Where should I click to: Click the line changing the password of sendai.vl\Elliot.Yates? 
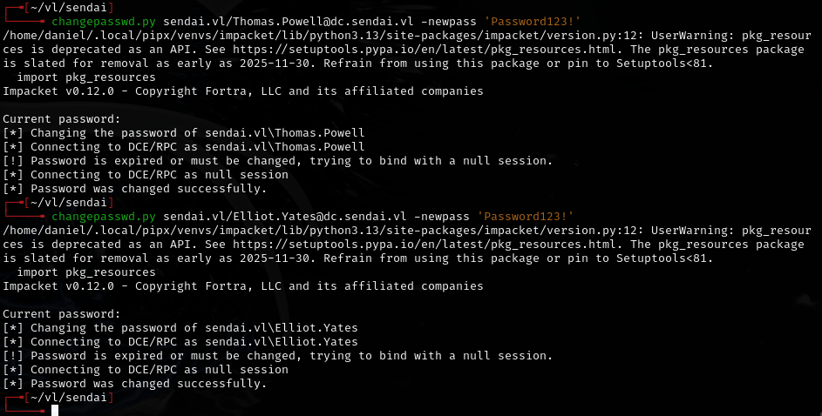pos(180,328)
